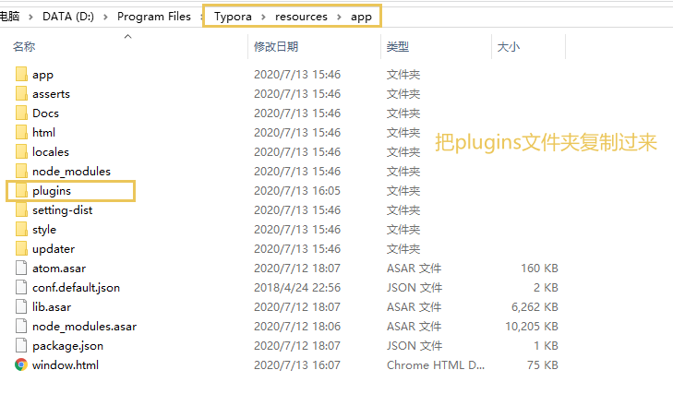The width and height of the screenshot is (673, 418).
Task: Select the atom.asar file name
Action: tap(59, 269)
